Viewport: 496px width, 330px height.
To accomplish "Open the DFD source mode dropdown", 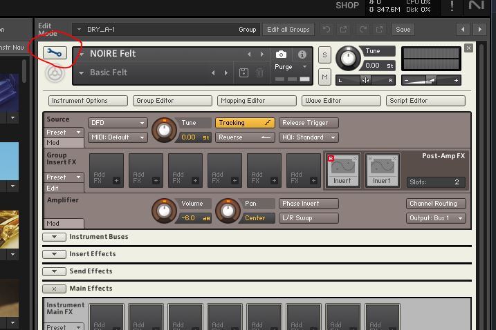I will click(x=118, y=123).
